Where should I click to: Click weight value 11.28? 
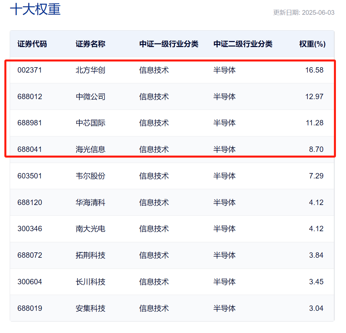314,123
